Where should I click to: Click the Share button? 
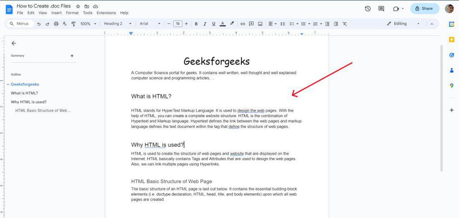(x=425, y=9)
